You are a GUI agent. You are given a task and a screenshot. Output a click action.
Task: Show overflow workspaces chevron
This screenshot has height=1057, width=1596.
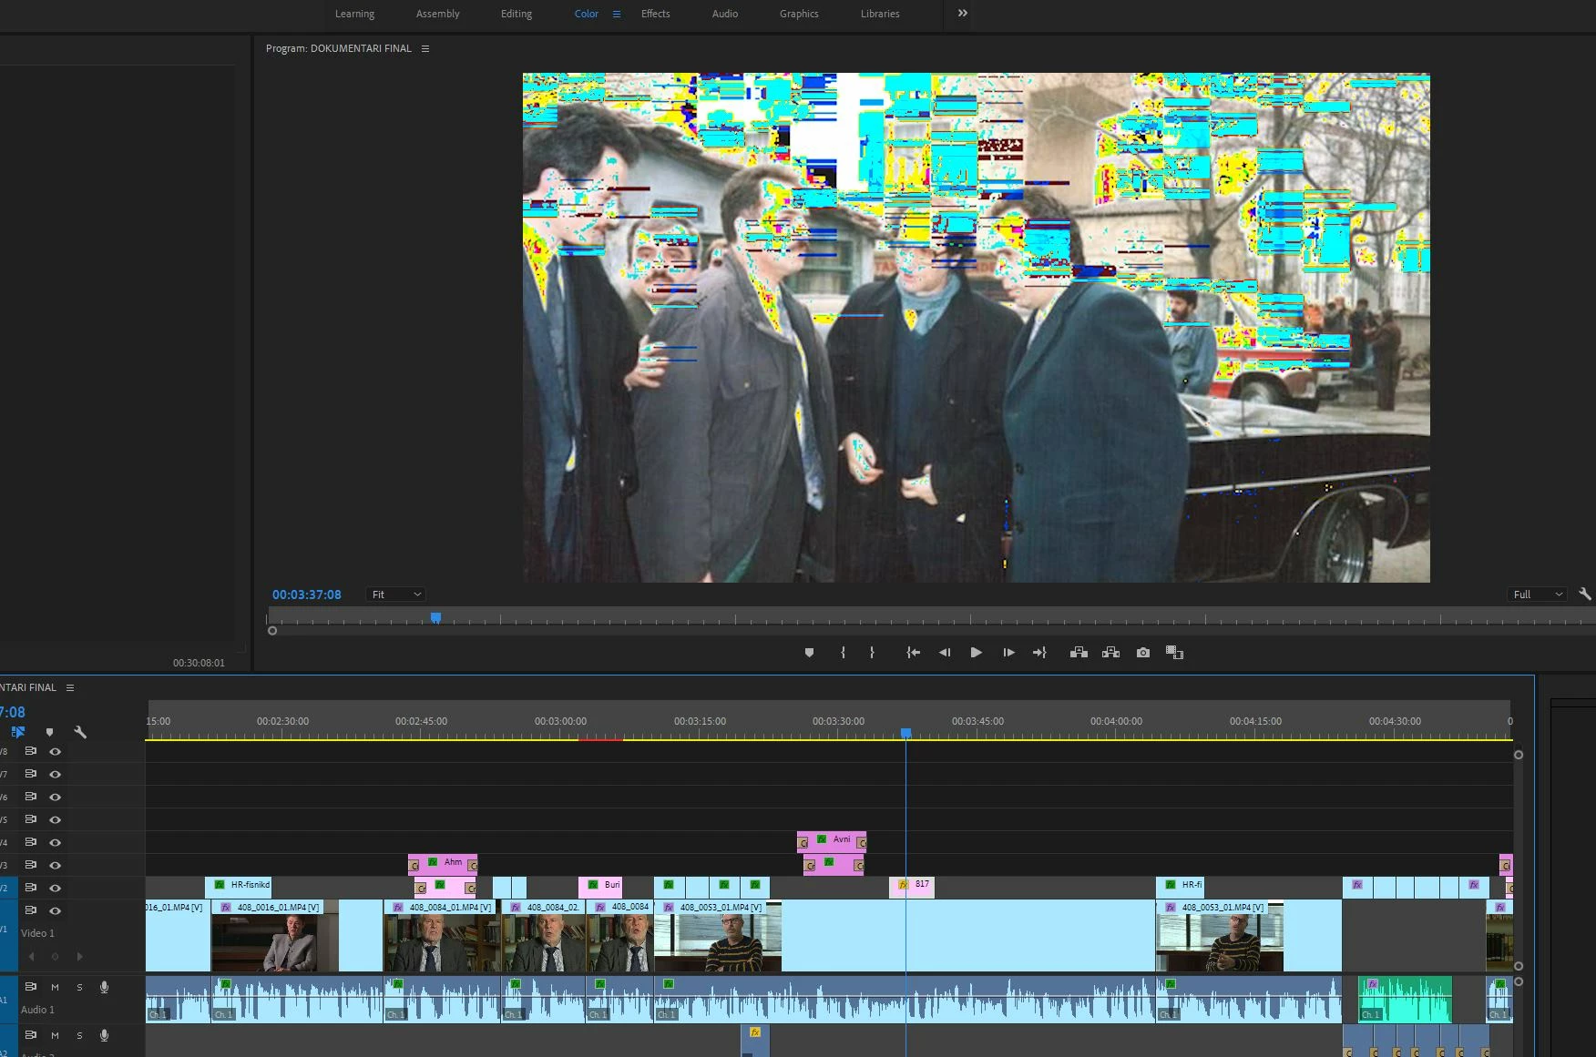[x=962, y=13]
